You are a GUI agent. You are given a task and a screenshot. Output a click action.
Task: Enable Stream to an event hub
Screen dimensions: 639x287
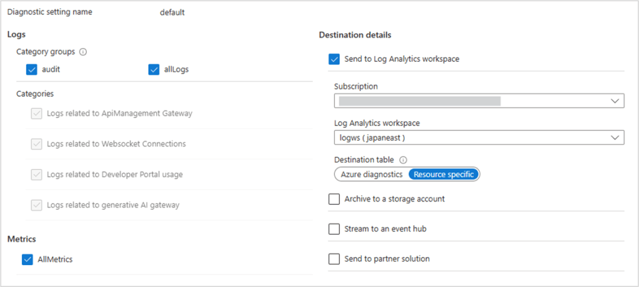pos(334,229)
